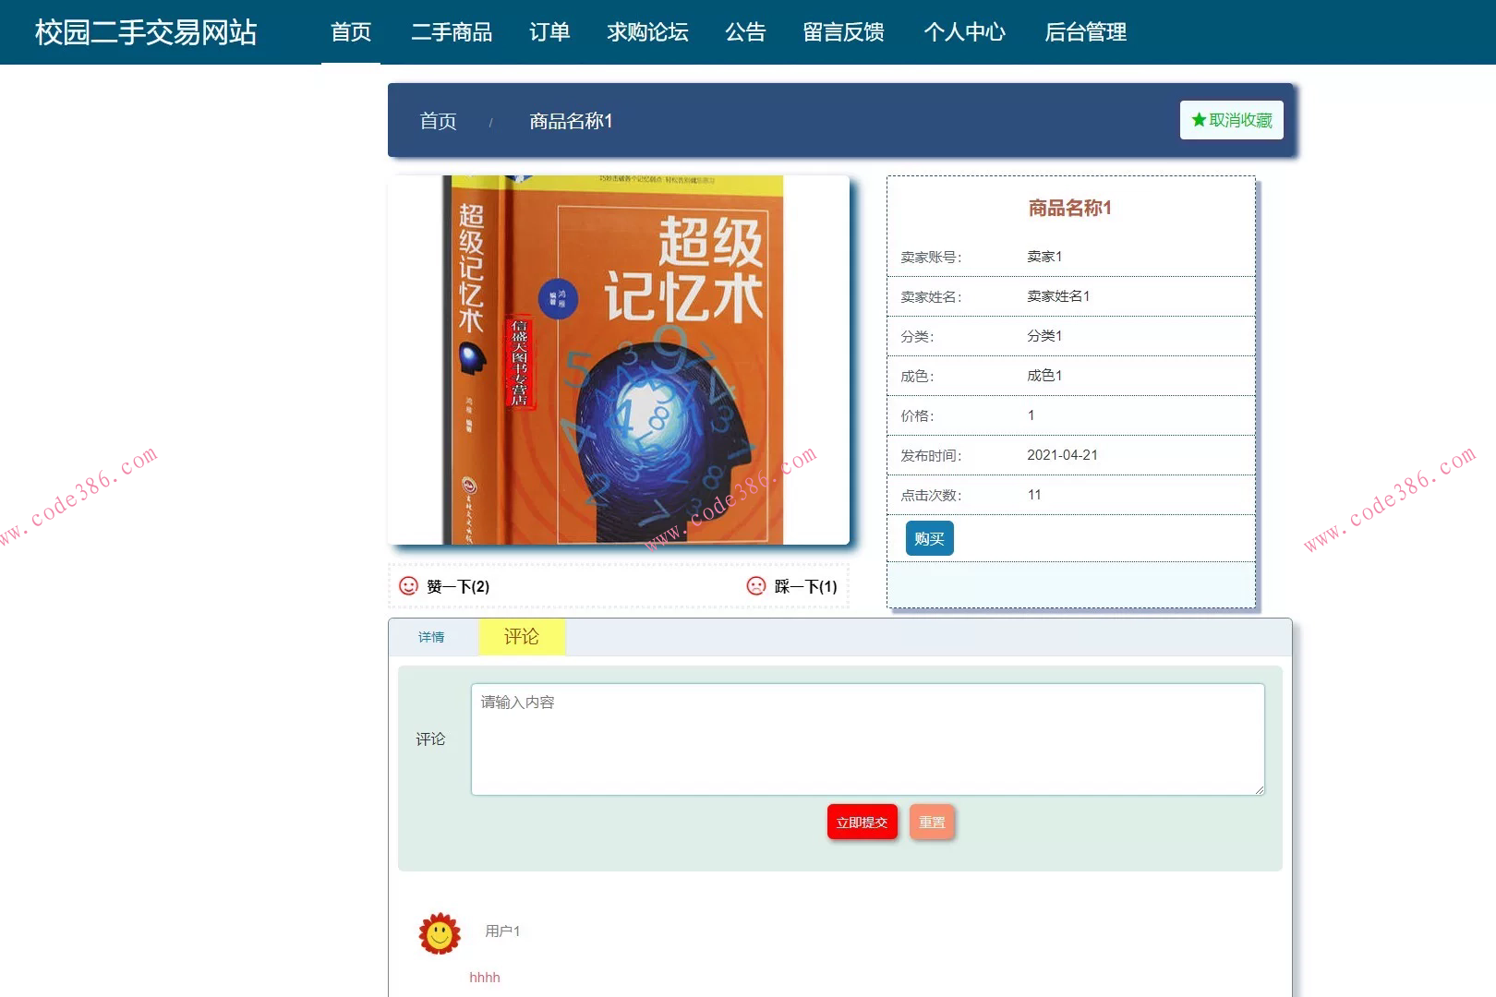Submit the comment with 立即提交

coord(862,822)
